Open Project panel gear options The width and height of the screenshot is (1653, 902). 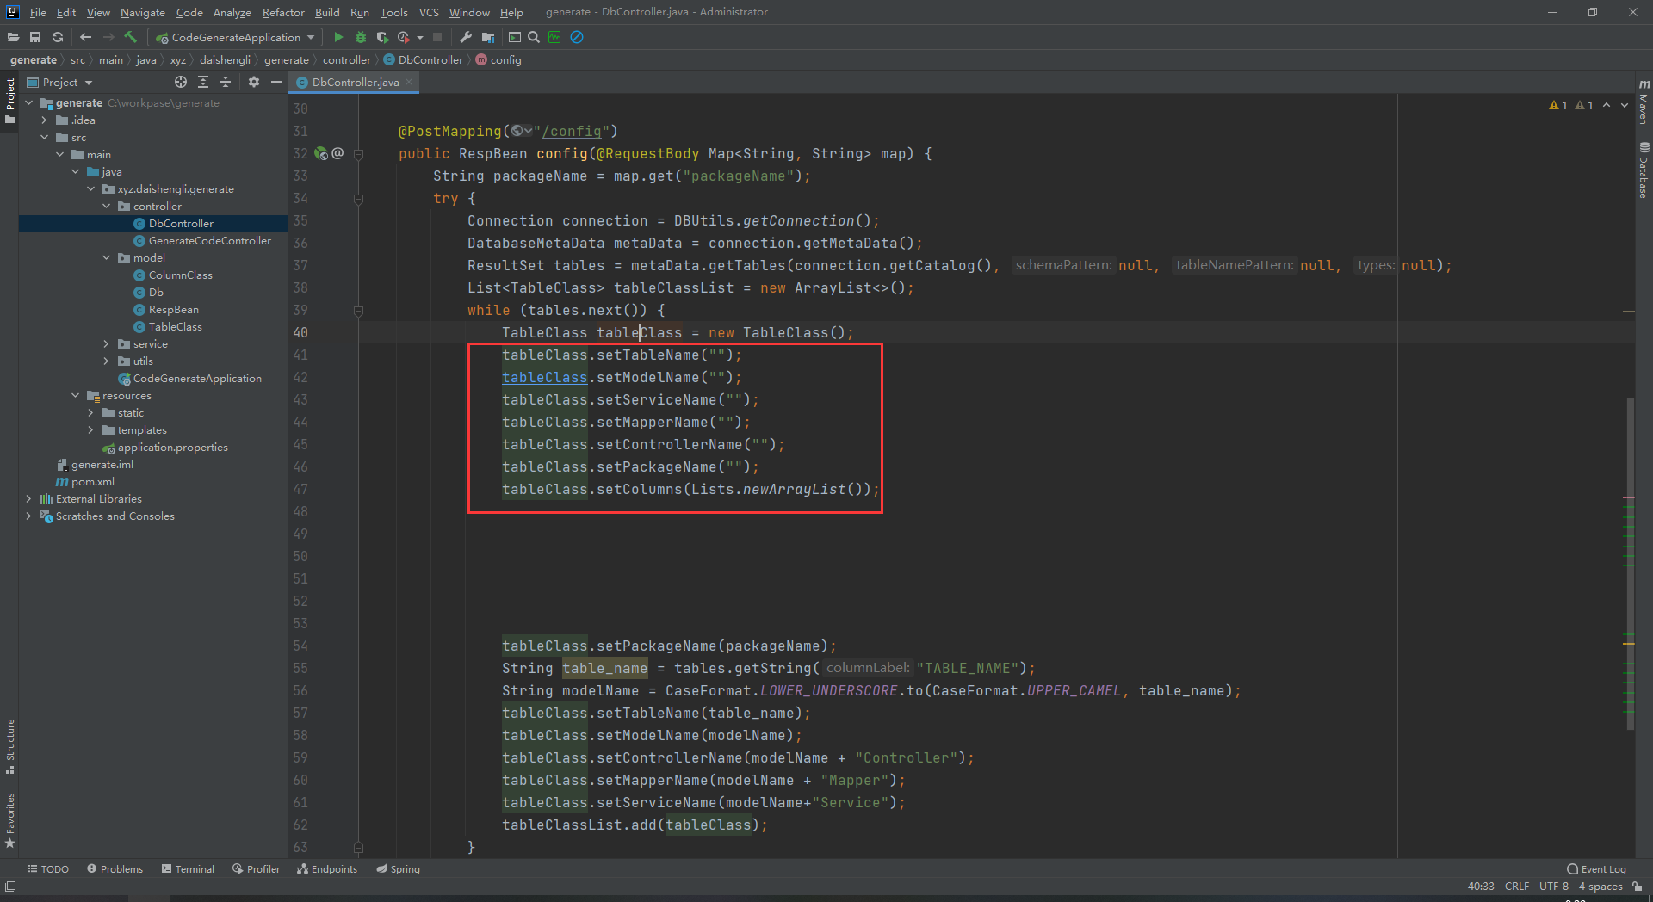[x=254, y=82]
